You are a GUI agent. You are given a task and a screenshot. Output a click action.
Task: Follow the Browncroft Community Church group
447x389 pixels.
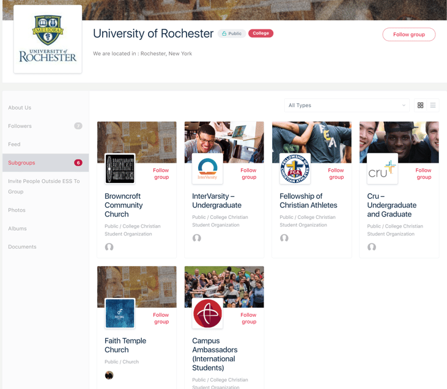(x=161, y=174)
